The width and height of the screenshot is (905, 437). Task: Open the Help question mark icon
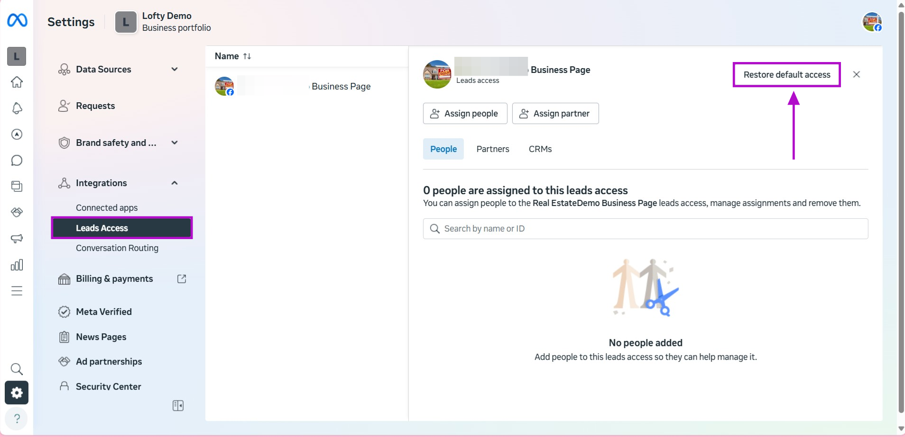pyautogui.click(x=17, y=419)
